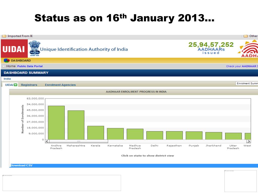Viewport: 258px width, 193px height.
Task: Select the Punjab bar
Action: point(194,135)
